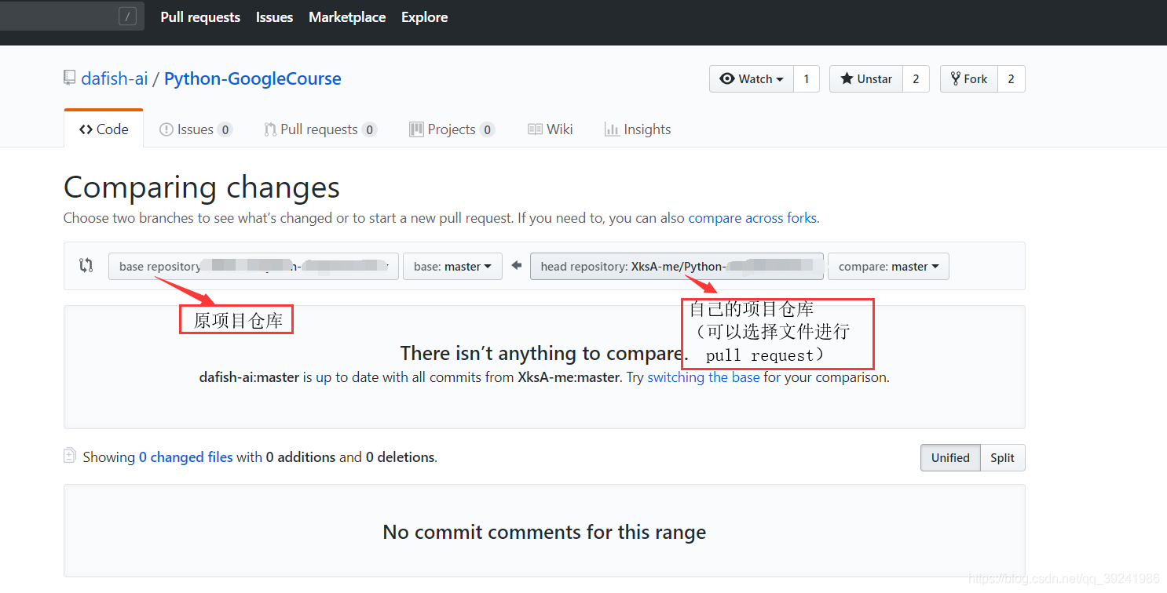1167x593 pixels.
Task: Switch to the Issues tab
Action: [x=196, y=129]
